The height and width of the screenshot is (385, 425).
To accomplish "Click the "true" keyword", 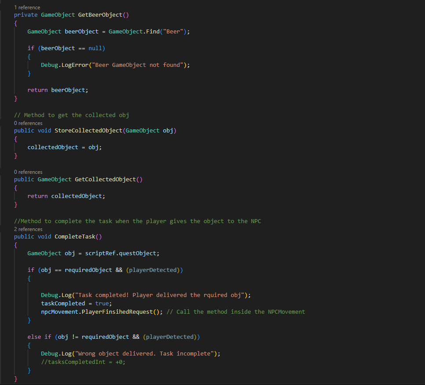I will pos(102,304).
